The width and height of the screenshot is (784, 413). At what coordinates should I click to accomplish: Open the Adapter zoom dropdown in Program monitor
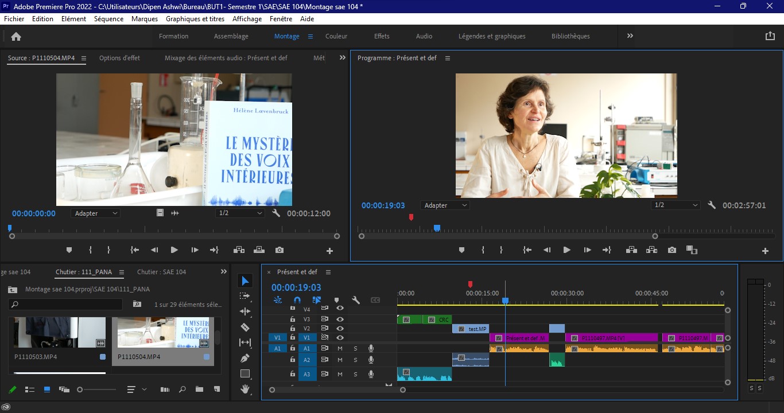[445, 205]
